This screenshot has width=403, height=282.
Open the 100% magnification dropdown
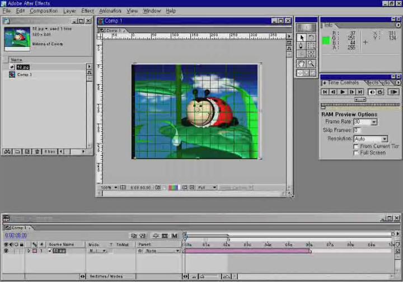coord(109,187)
